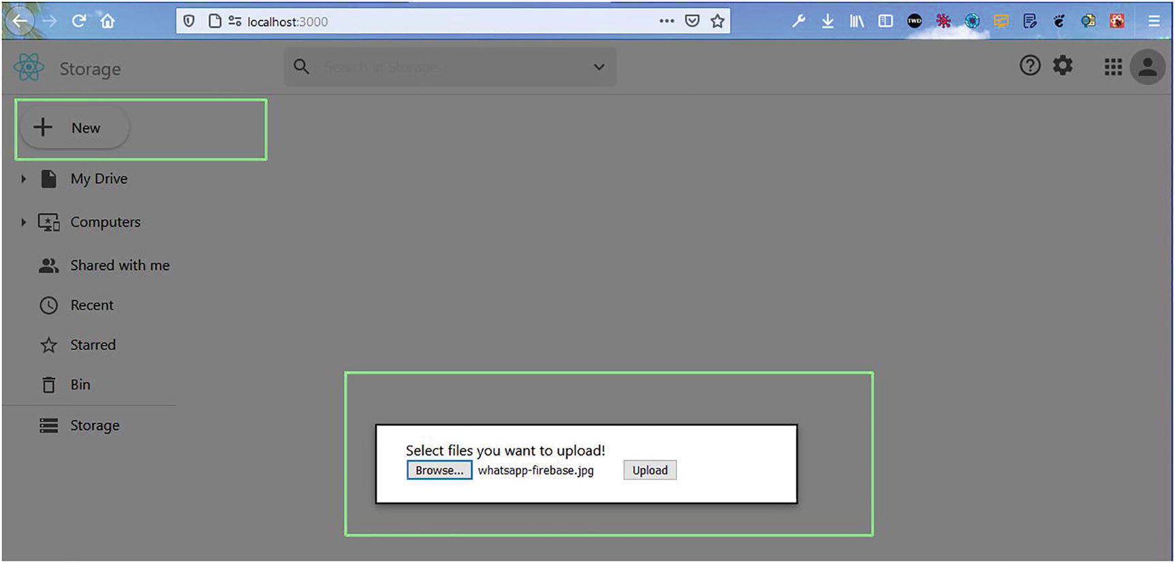Screen dimensions: 1175x563
Task: Select Starred in the sidebar
Action: click(93, 345)
